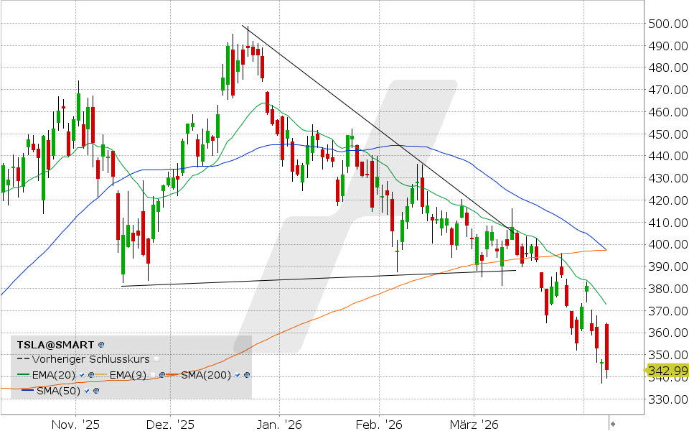Hide the EMA(20) line via its checkbox

tap(82, 375)
